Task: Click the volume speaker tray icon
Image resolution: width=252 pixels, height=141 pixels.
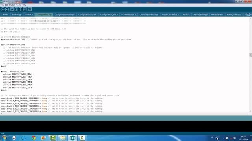Action: pos(235,138)
